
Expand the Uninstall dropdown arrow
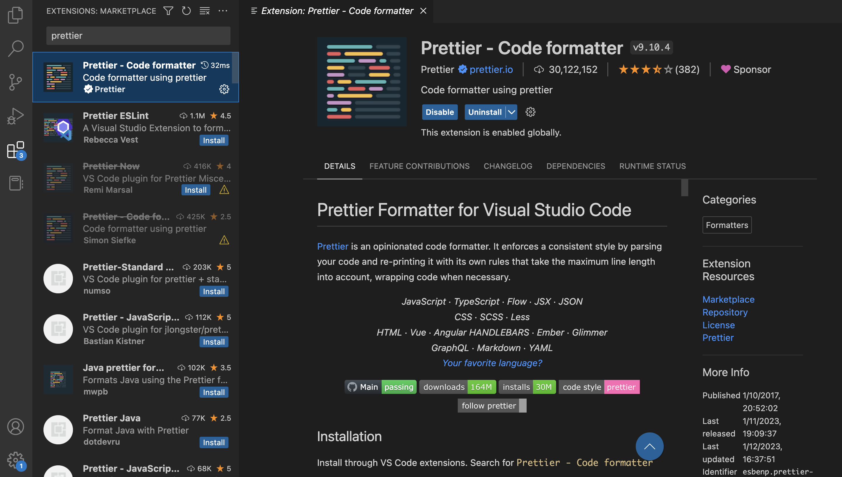[512, 112]
